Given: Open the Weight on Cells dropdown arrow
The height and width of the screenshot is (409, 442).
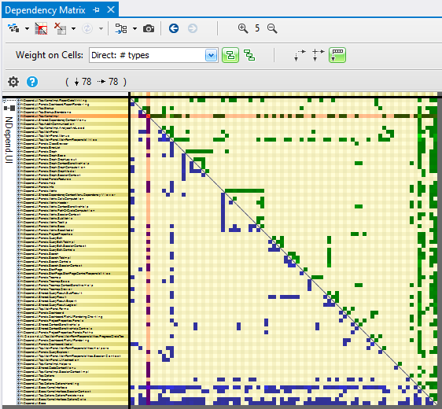Looking at the screenshot, I should [x=211, y=55].
